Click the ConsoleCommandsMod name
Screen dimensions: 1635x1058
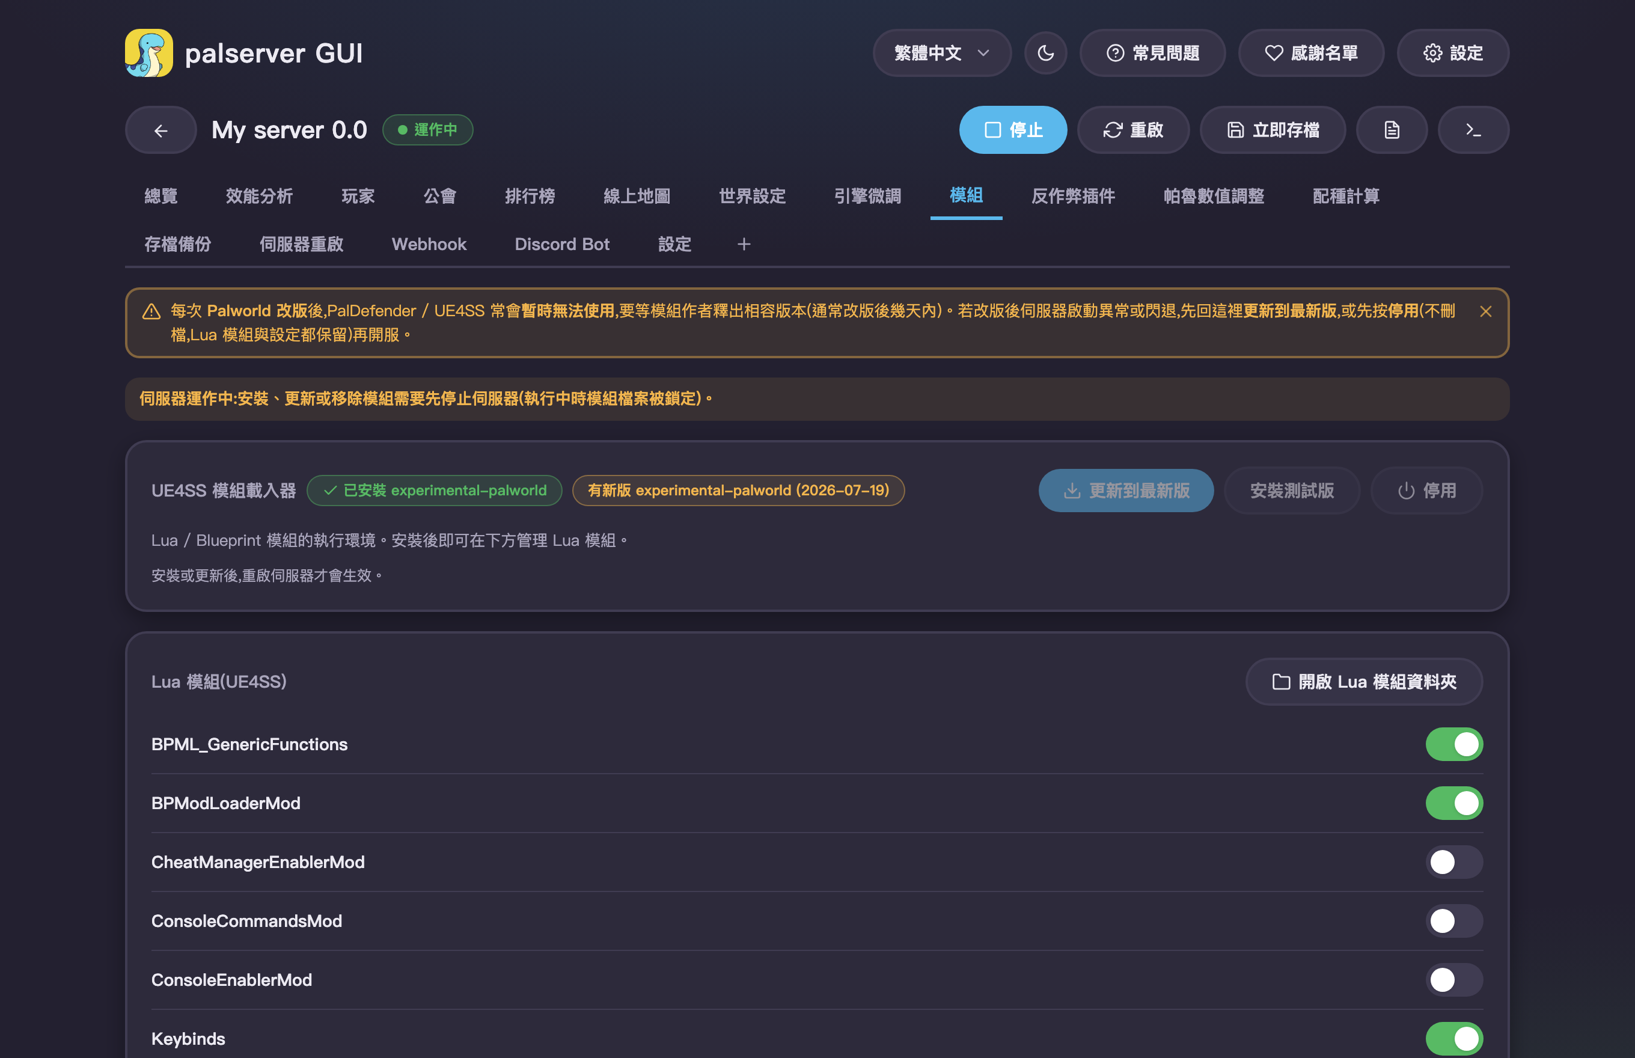click(246, 920)
